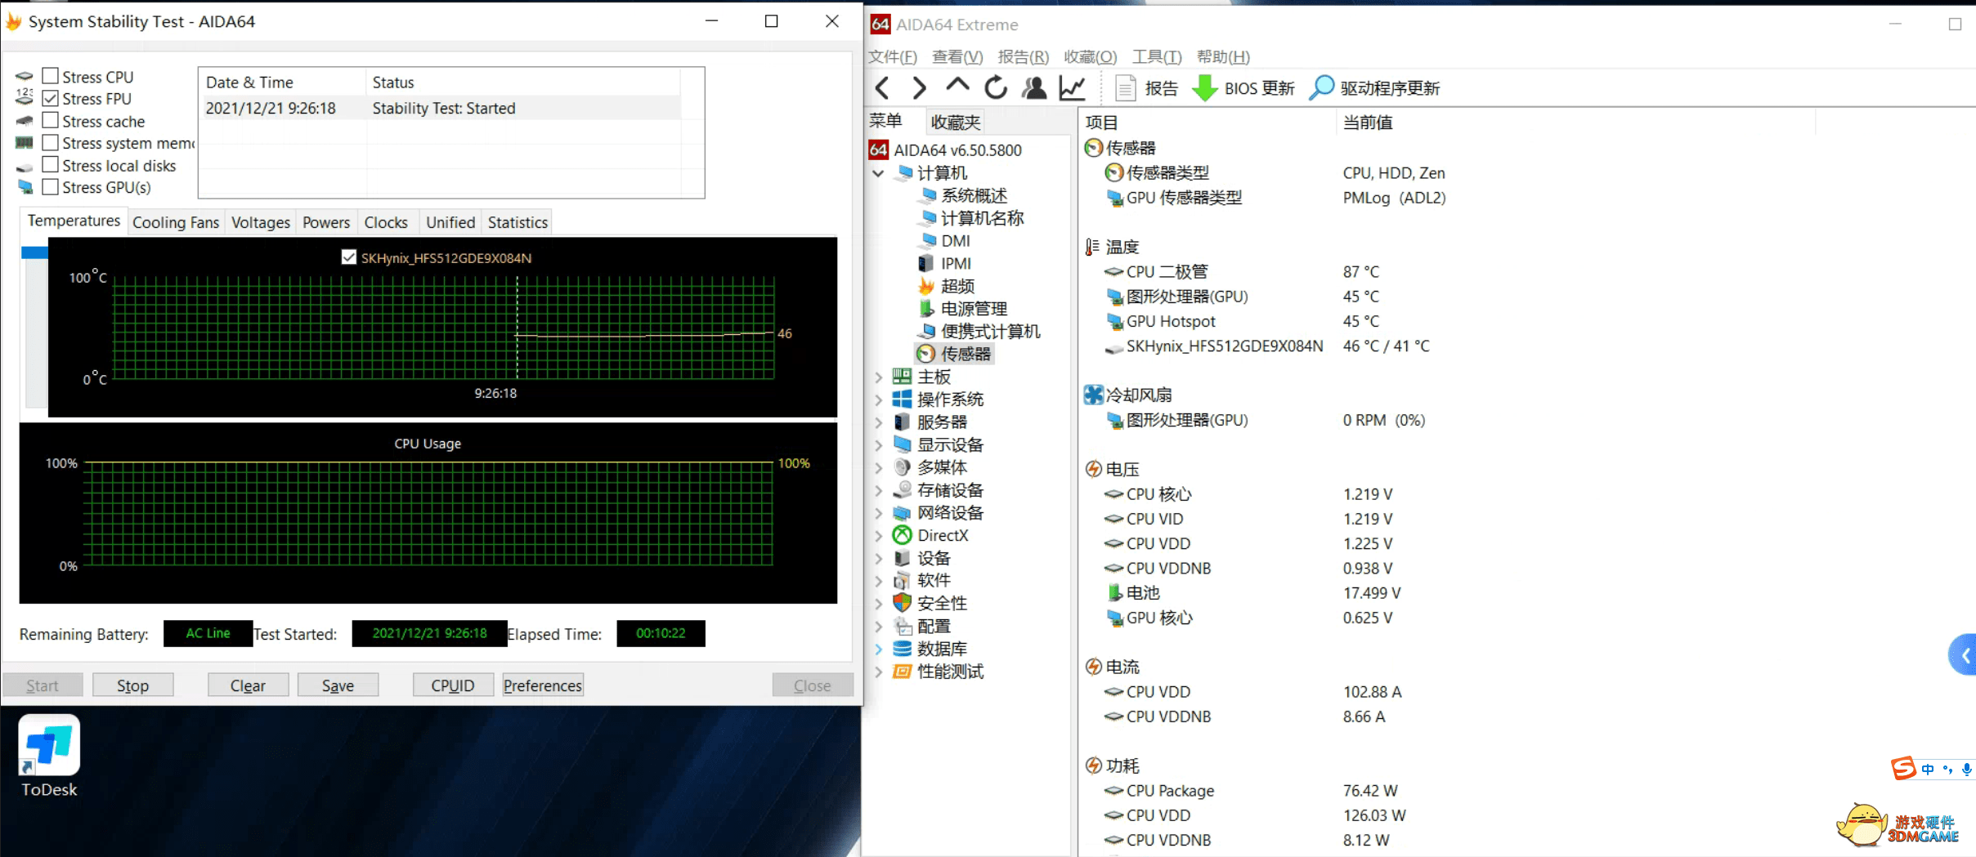This screenshot has width=1976, height=857.
Task: Switch to 收藏夹 favorites tab
Action: (x=955, y=122)
